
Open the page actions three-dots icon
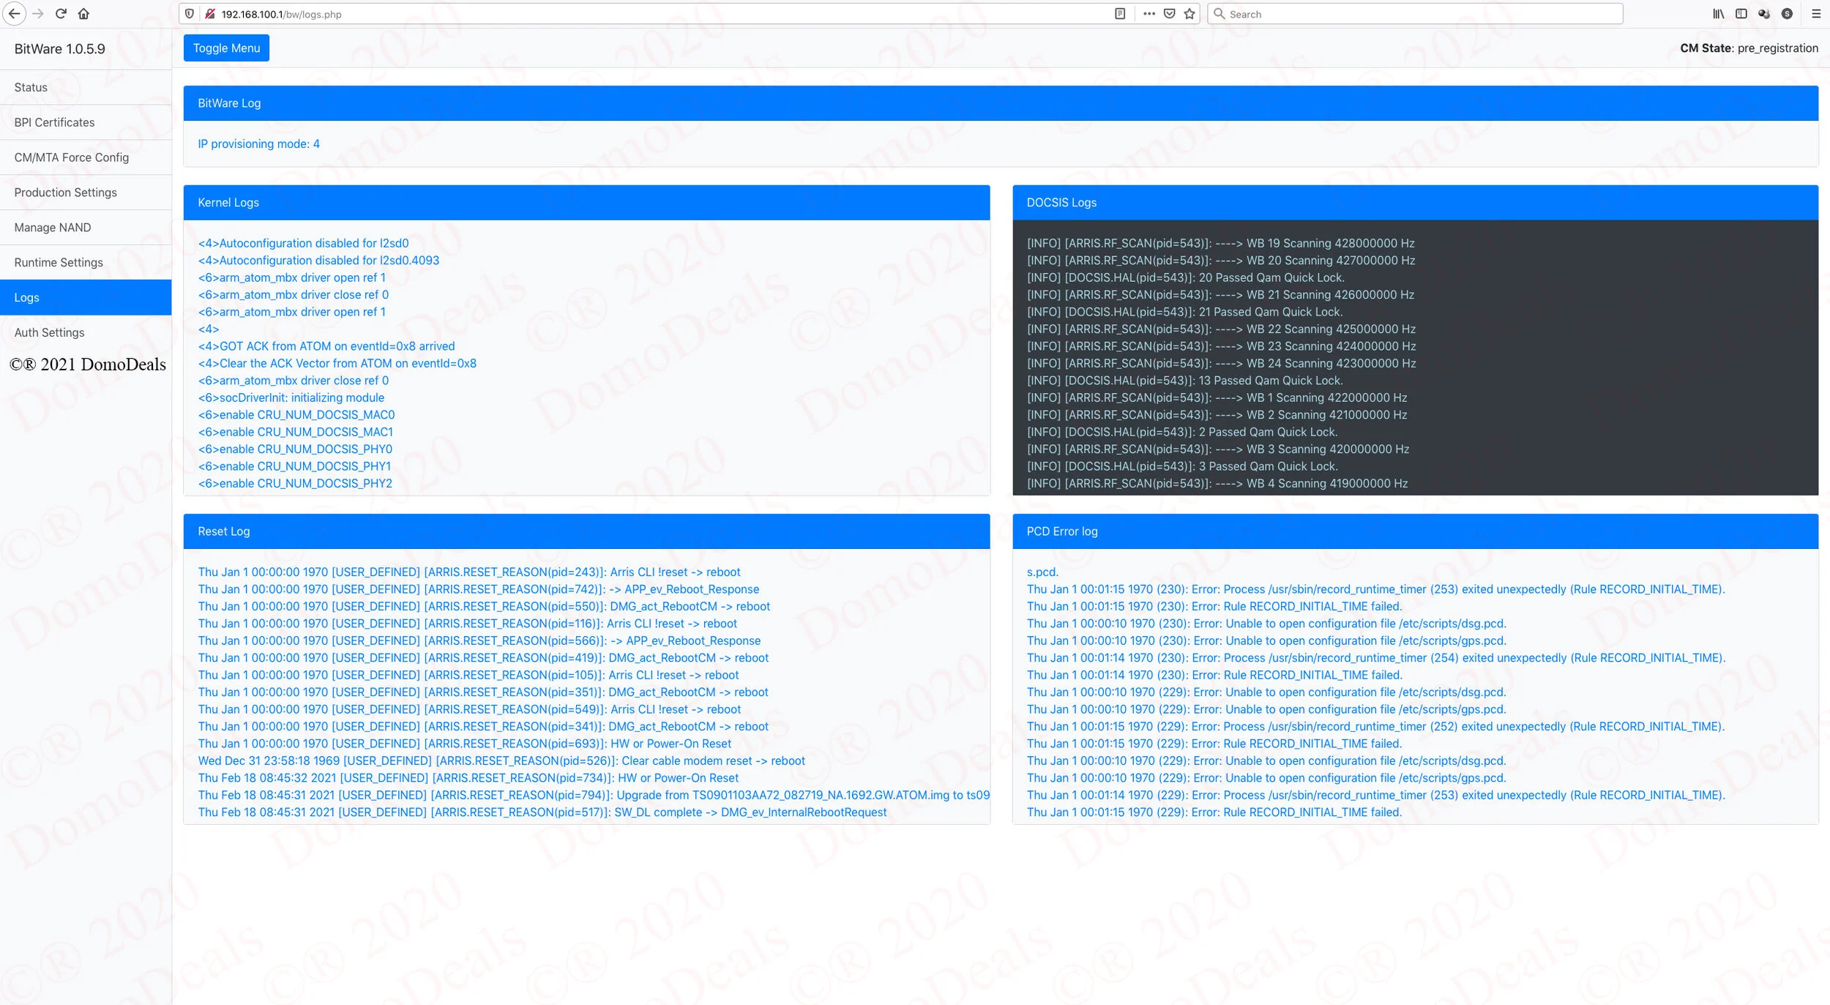pos(1149,14)
